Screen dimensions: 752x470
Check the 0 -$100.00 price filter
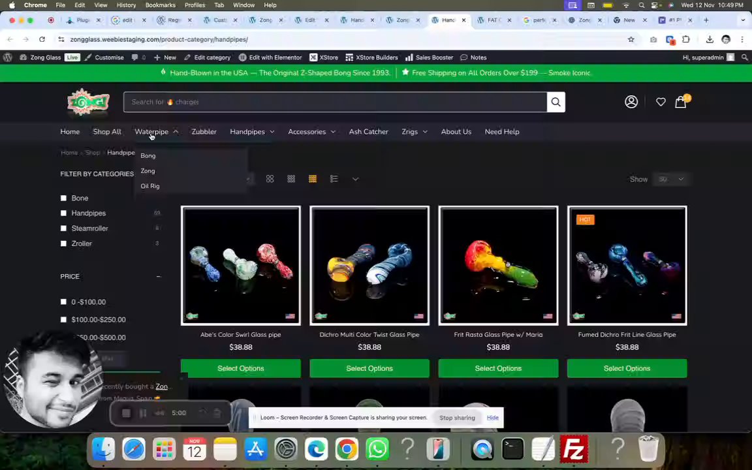tap(63, 302)
